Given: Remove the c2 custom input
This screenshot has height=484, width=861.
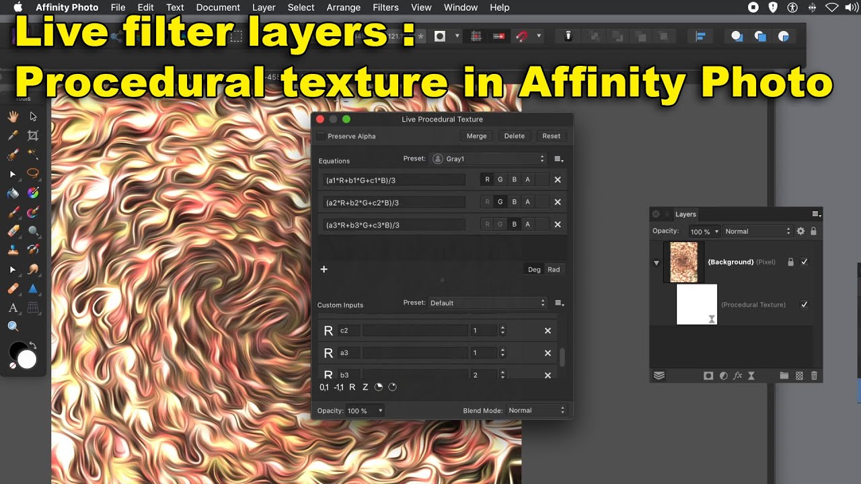Looking at the screenshot, I should (548, 331).
